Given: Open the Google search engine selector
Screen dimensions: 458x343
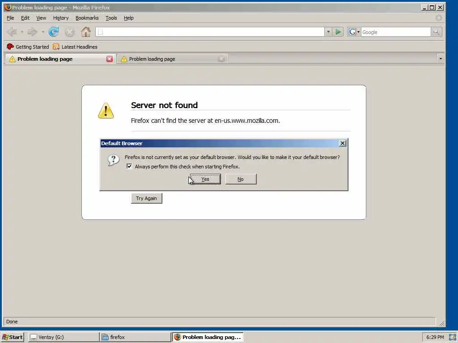Looking at the screenshot, I should pyautogui.click(x=354, y=32).
